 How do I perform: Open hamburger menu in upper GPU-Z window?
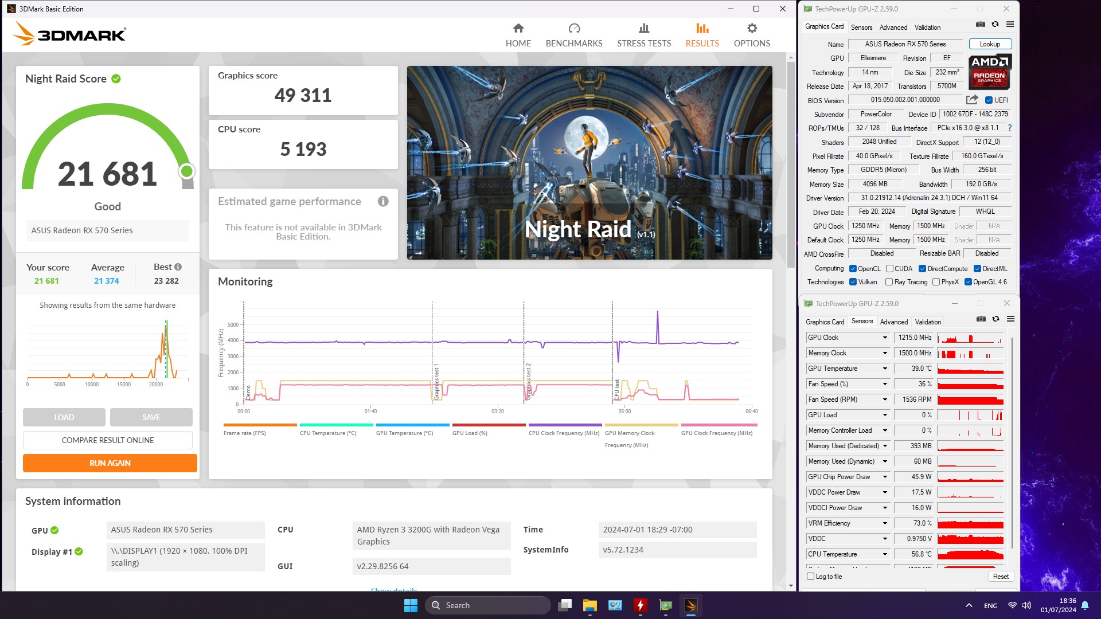coord(1010,24)
